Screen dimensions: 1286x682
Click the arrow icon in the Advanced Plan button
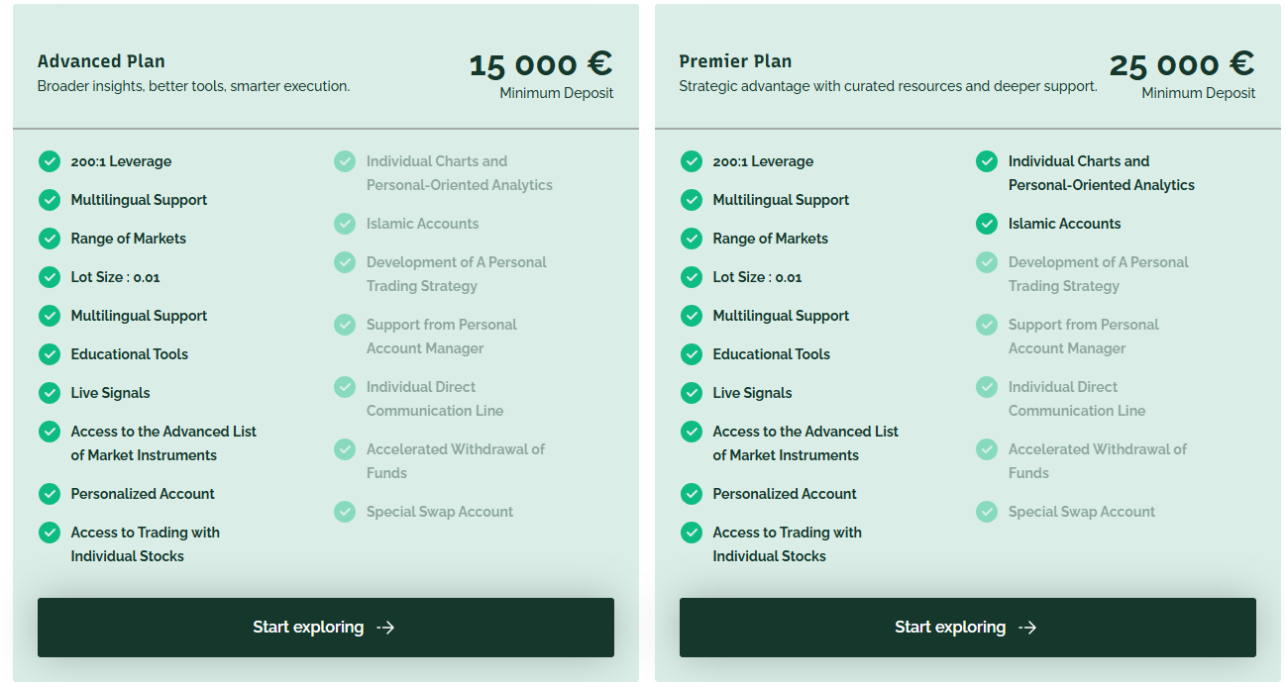[x=386, y=628]
